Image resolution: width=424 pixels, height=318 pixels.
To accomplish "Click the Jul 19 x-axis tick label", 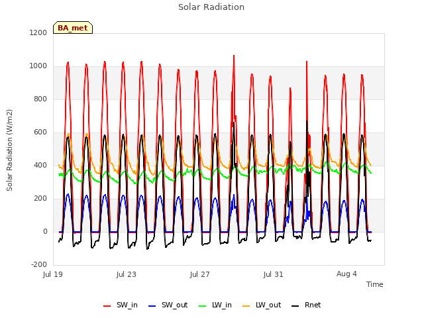I will point(53,274).
